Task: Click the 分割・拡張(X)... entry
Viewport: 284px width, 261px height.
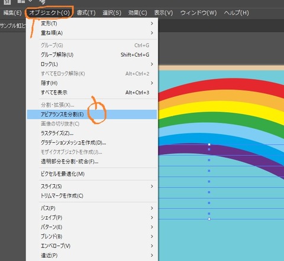Action: (92, 105)
